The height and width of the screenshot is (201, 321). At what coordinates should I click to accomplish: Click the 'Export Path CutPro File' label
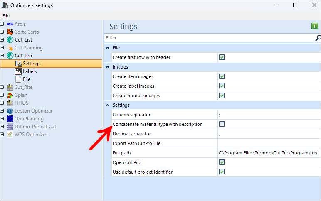(136, 143)
